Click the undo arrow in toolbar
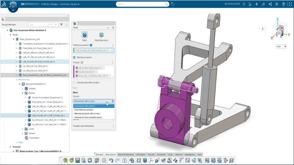The width and height of the screenshot is (294, 165). [111, 161]
